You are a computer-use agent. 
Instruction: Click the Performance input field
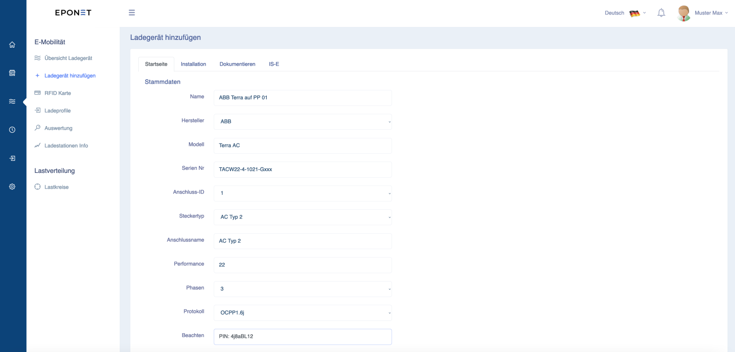[x=303, y=265]
